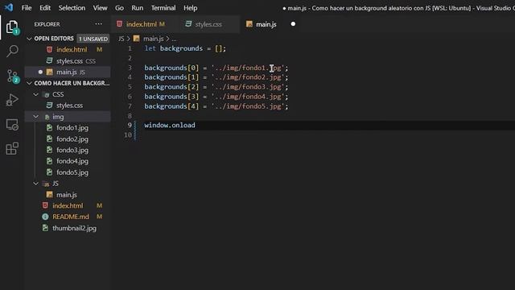The height and width of the screenshot is (290, 515).
Task: Collapse the CSS folder
Action: click(36, 94)
